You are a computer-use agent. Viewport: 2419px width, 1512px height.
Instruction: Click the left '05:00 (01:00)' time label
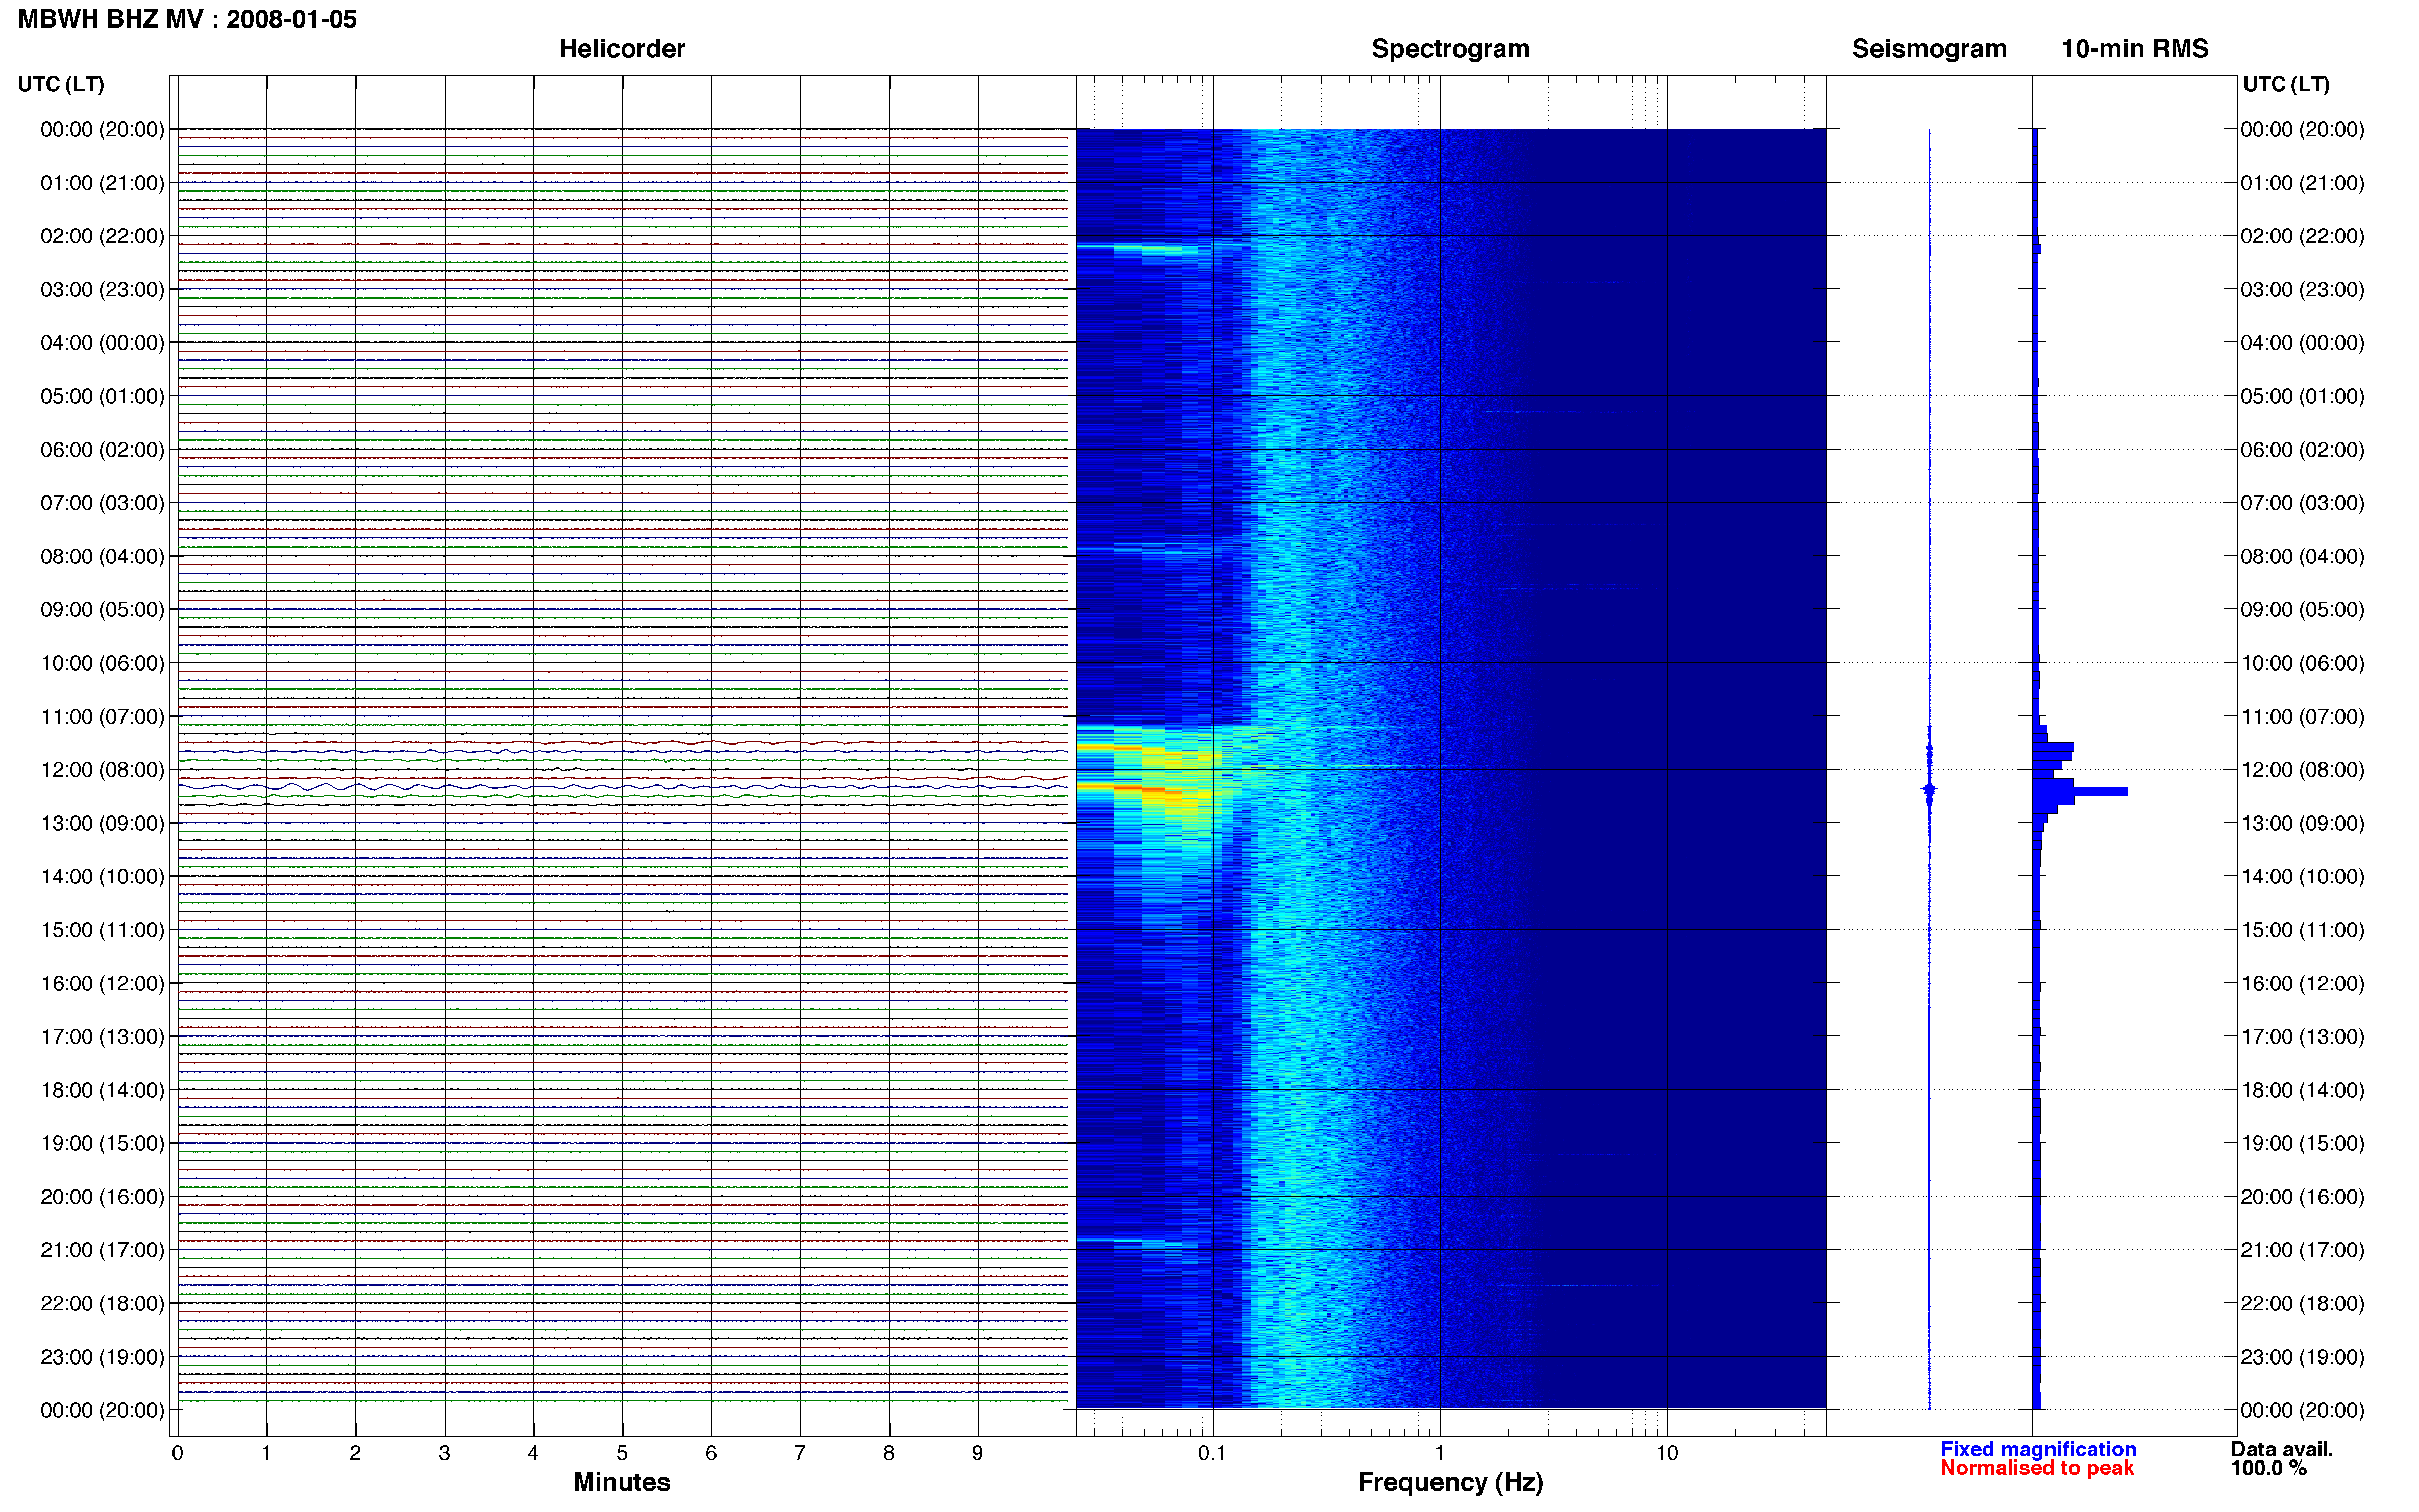(102, 396)
